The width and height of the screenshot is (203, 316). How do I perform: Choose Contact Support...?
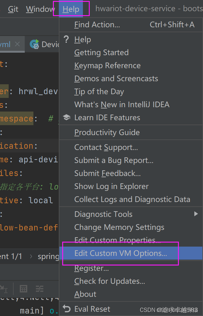point(131,147)
